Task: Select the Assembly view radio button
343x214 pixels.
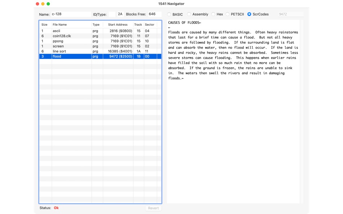Action: click(189, 14)
